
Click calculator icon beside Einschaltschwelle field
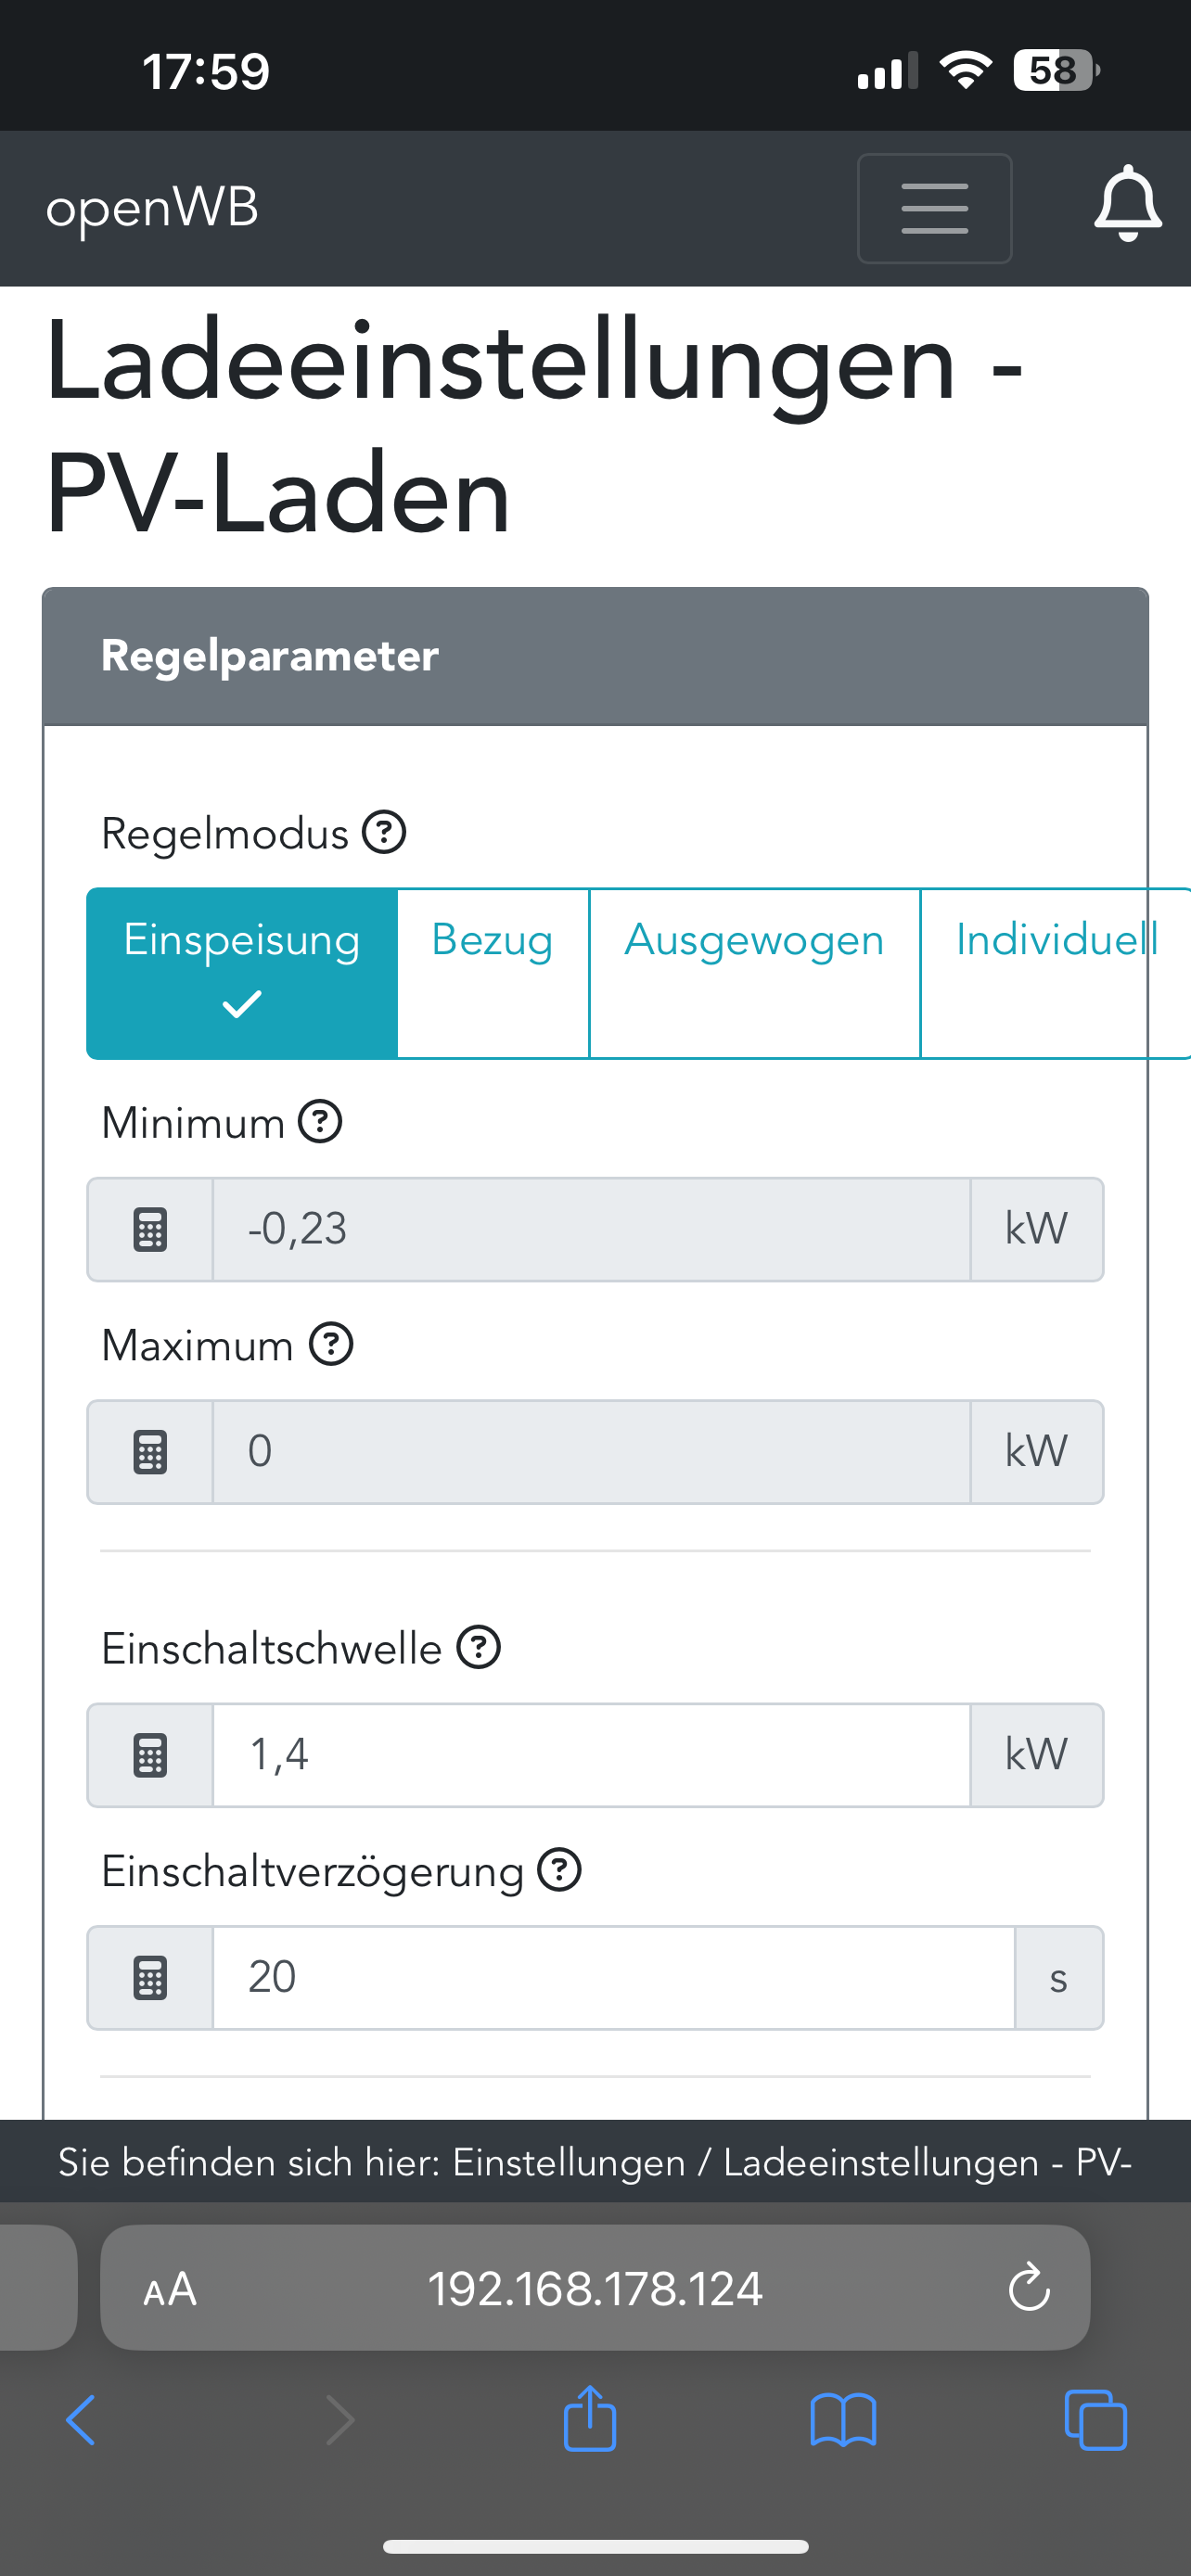[x=150, y=1755]
